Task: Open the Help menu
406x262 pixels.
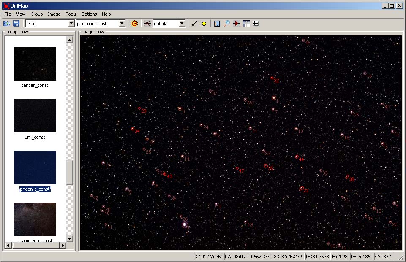Action: coord(106,14)
